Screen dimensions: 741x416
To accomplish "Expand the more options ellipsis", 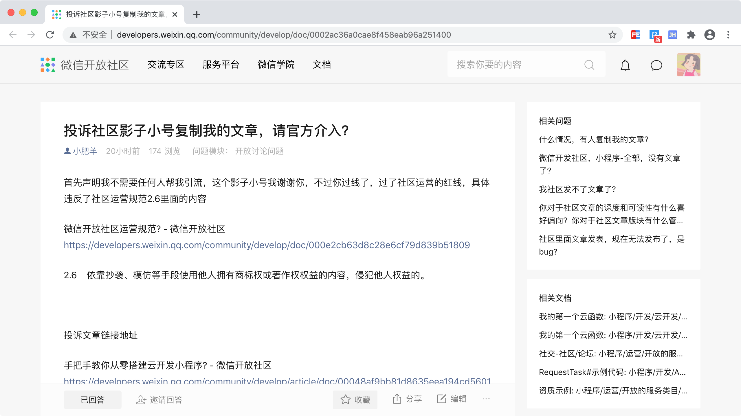I will click(486, 399).
